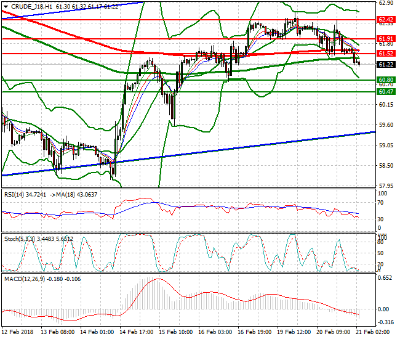
Task: Click the 59.05 price scale value
Action: (386, 145)
